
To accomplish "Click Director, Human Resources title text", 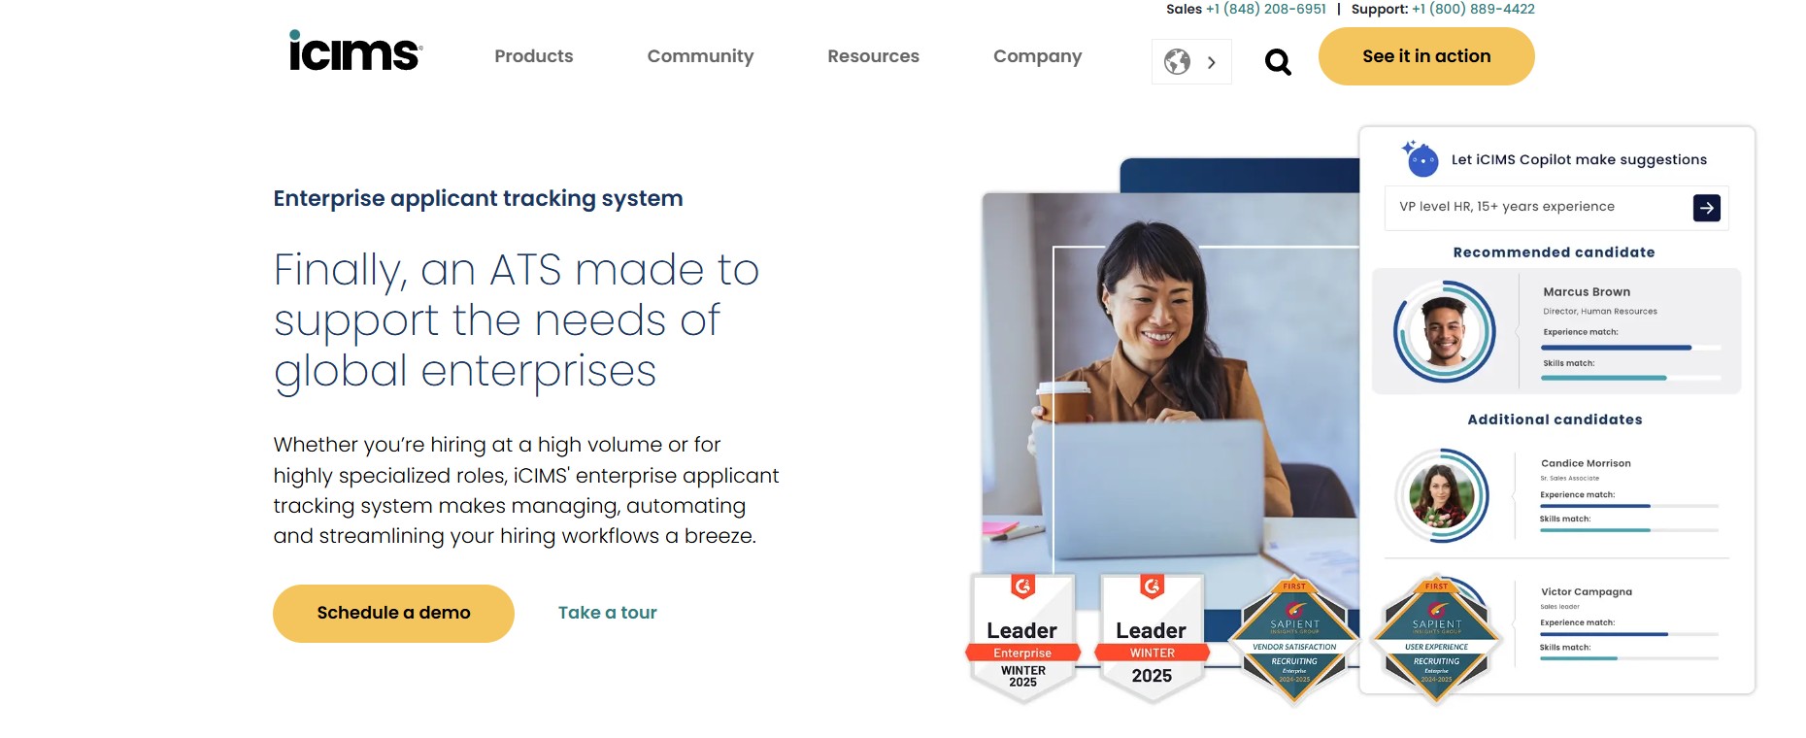I will click(1600, 312).
